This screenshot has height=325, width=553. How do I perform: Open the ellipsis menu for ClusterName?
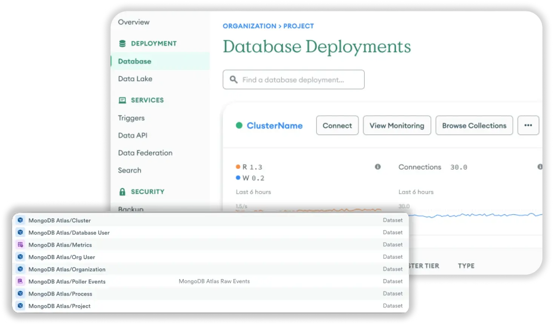[528, 125]
